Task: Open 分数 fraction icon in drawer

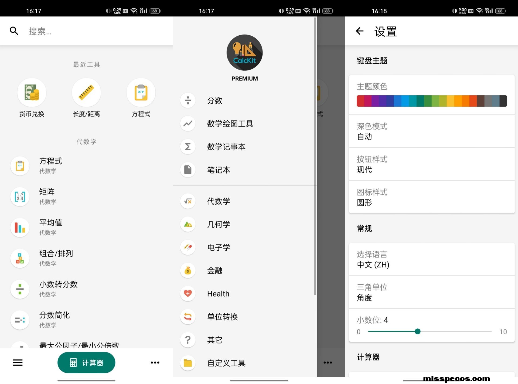Action: point(188,100)
